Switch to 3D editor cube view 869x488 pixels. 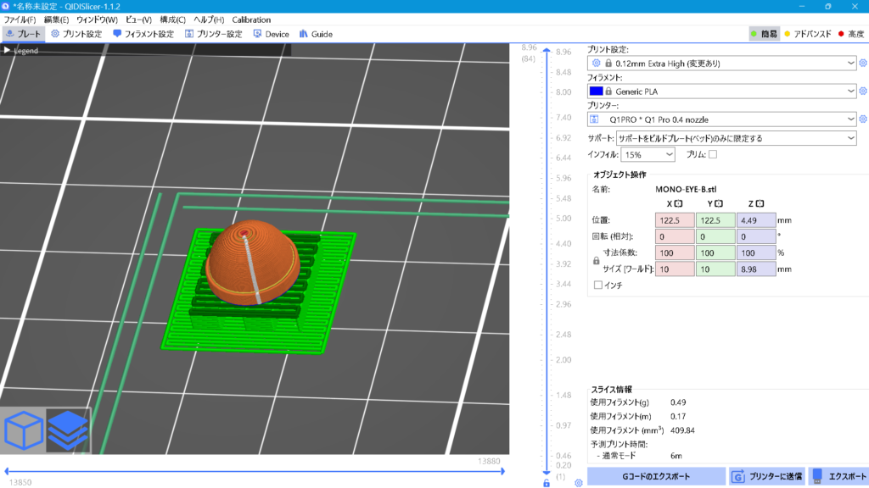[24, 430]
